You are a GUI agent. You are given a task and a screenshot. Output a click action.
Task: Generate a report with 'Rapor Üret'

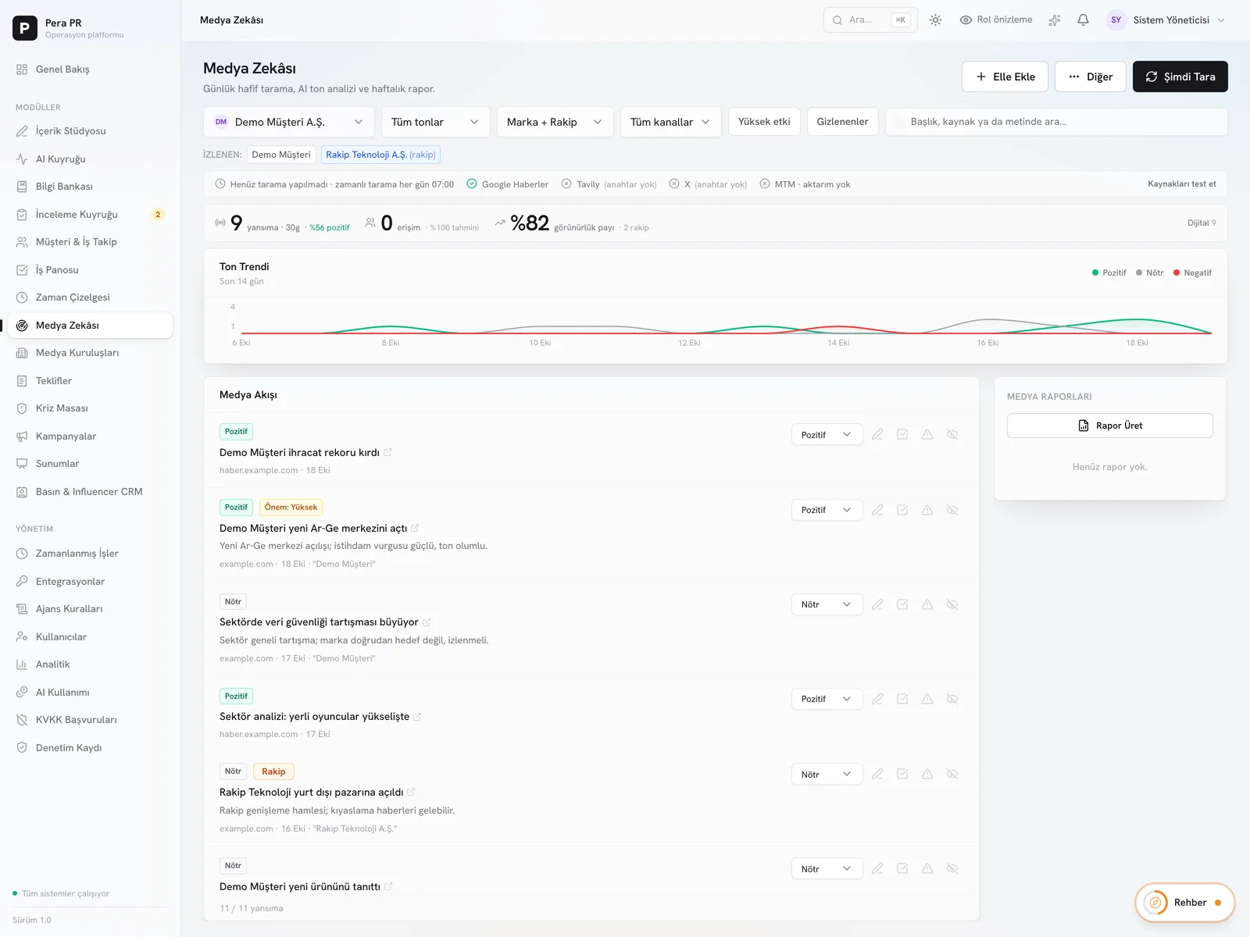tap(1109, 426)
